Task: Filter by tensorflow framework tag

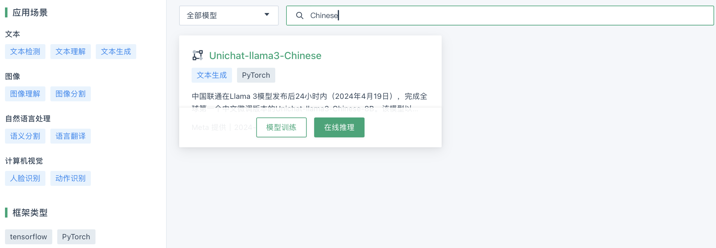Action: pyautogui.click(x=29, y=237)
